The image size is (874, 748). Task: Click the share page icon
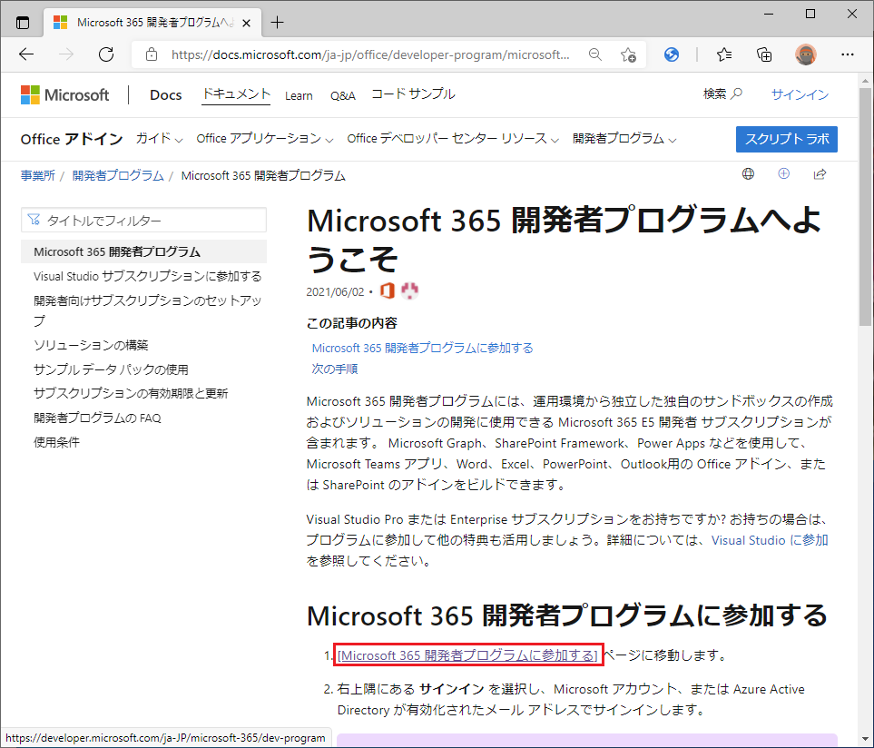[820, 174]
